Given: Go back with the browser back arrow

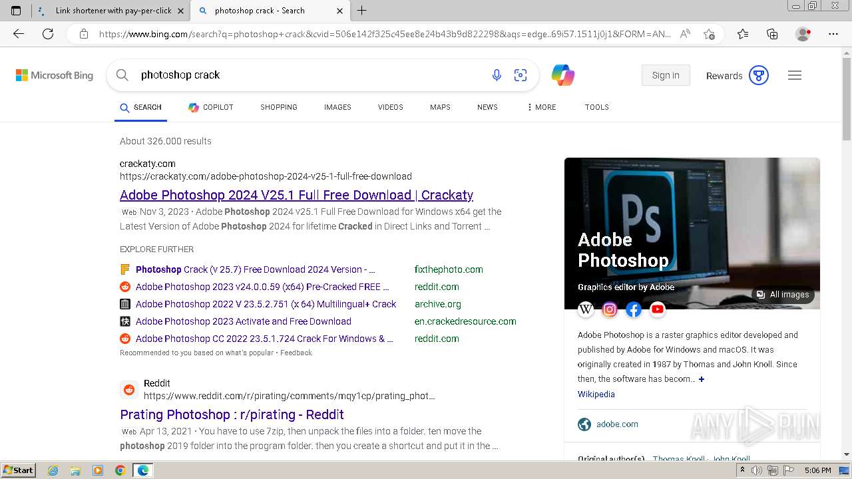Looking at the screenshot, I should pos(19,34).
